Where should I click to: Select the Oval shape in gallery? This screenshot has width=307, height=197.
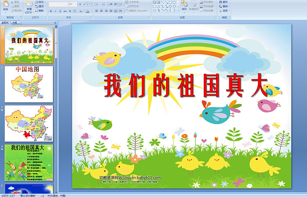click(x=174, y=2)
